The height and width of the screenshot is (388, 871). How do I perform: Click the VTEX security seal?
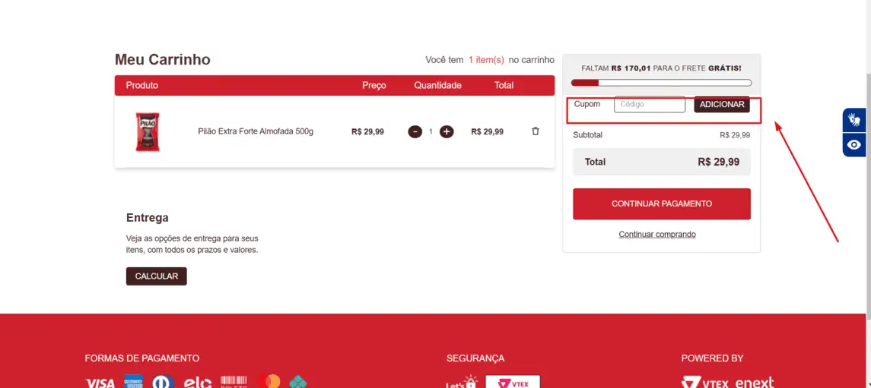pyautogui.click(x=513, y=381)
